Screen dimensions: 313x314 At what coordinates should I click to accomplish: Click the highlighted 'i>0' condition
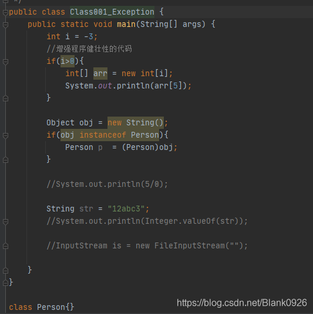click(x=68, y=61)
